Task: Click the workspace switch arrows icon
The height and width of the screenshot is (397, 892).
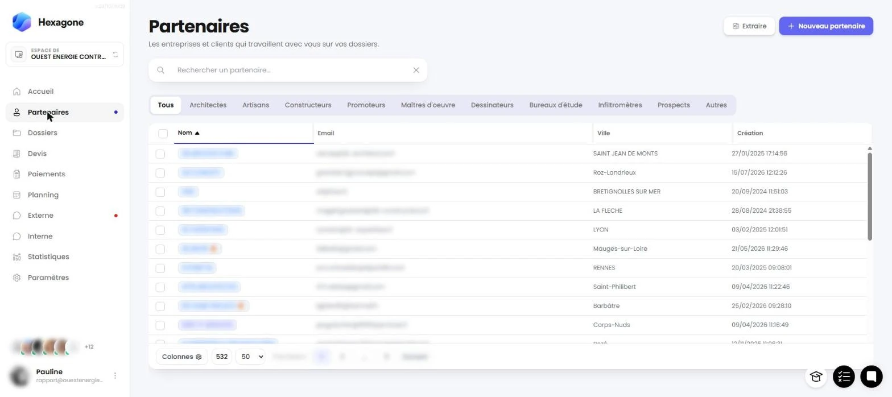Action: [115, 55]
